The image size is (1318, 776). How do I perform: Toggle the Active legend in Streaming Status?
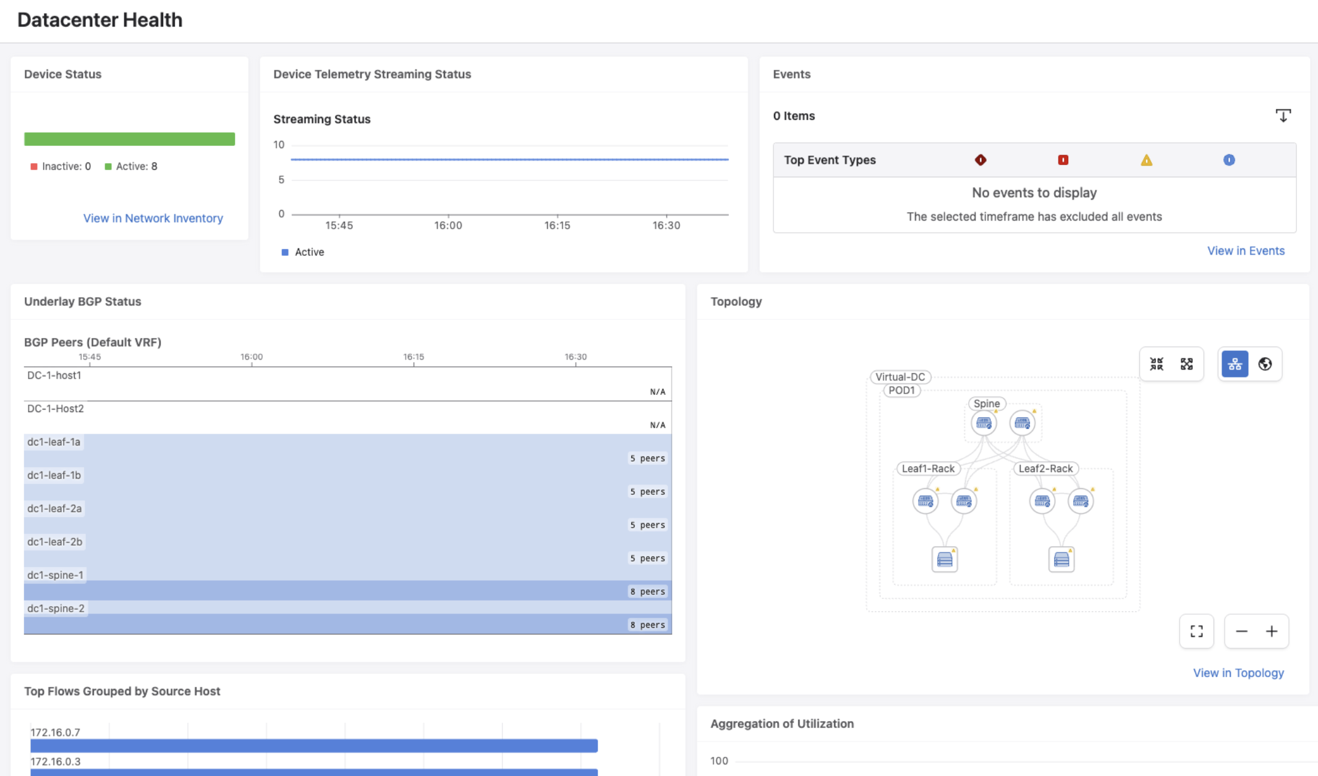point(303,252)
